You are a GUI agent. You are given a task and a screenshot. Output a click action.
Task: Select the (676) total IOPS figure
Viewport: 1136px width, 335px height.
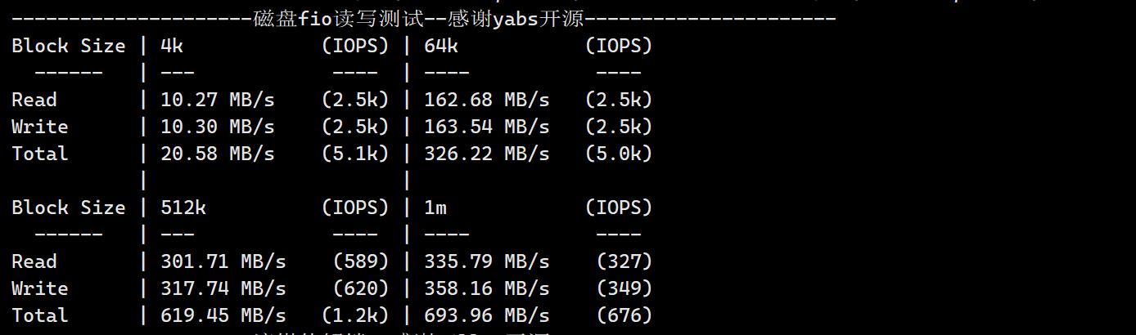pos(624,315)
